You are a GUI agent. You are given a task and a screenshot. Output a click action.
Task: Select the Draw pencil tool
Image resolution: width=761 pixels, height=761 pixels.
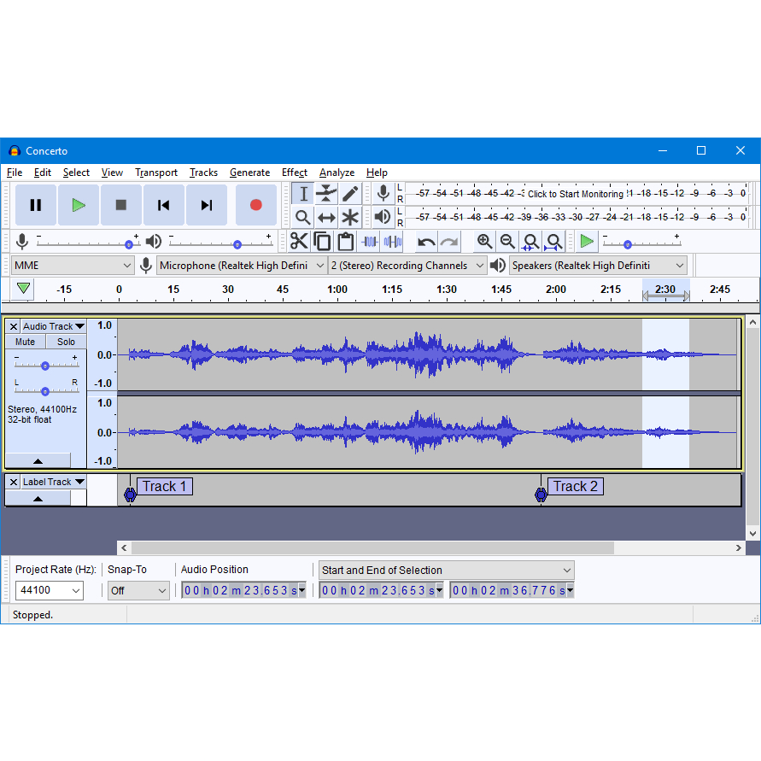click(350, 194)
